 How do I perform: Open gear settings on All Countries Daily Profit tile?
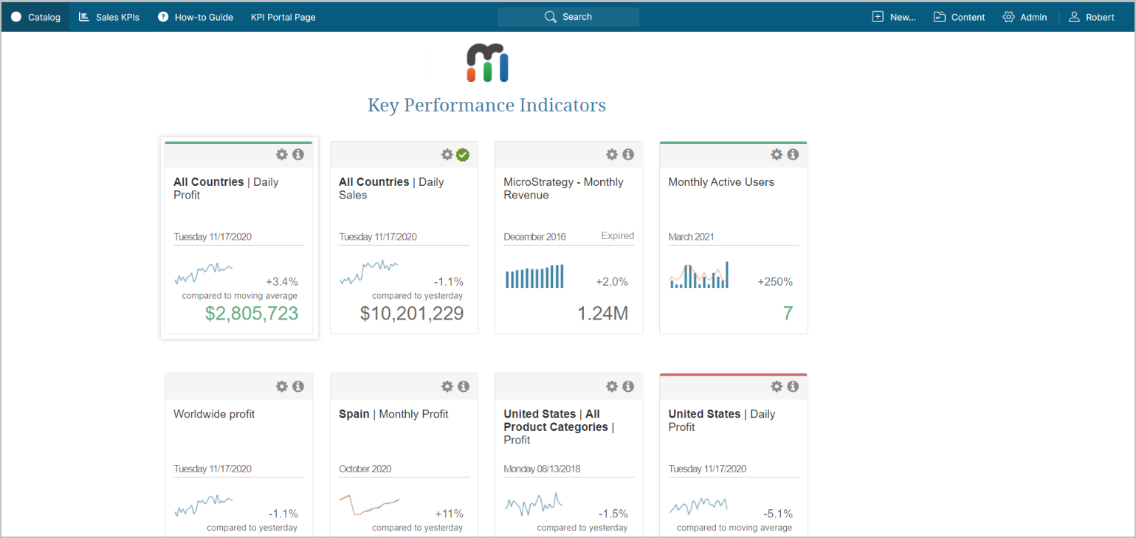click(x=281, y=154)
